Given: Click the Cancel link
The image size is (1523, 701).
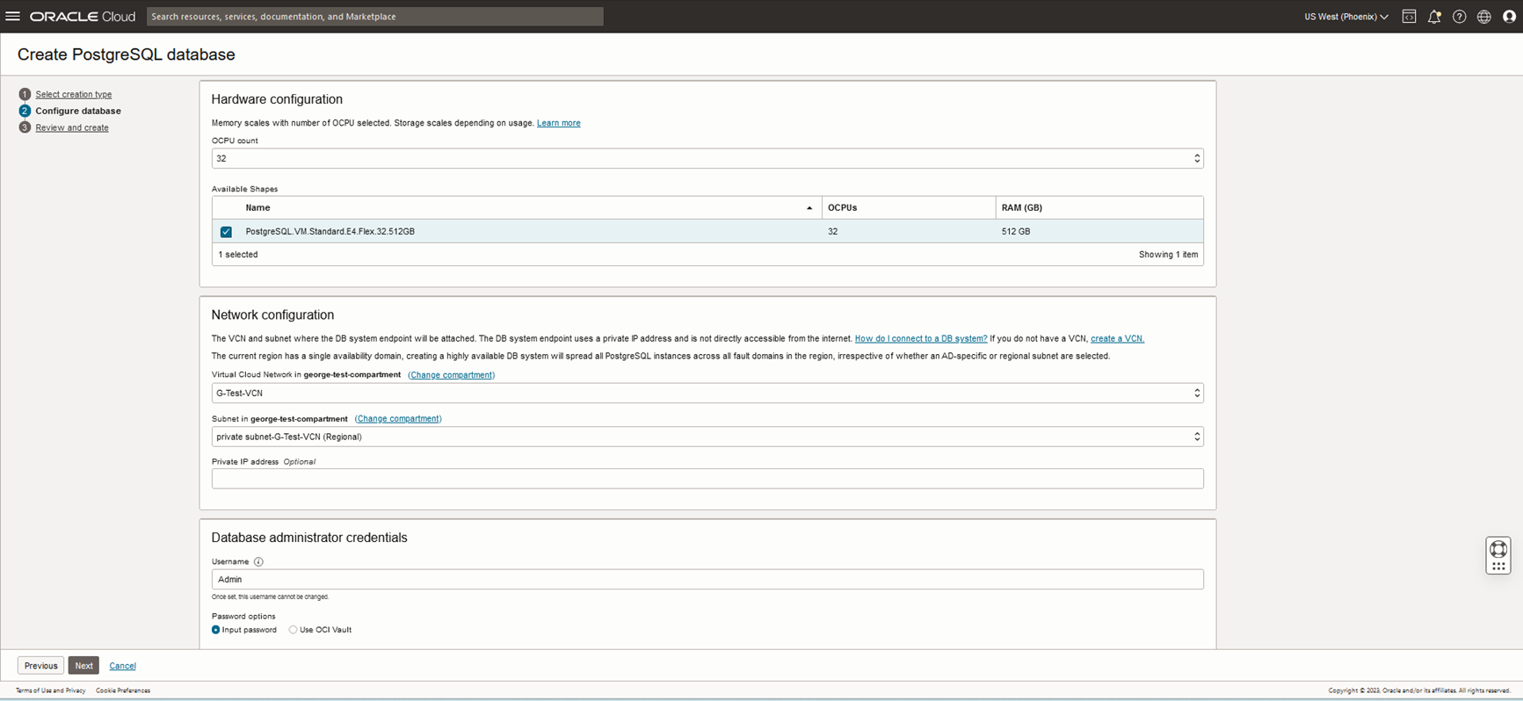Looking at the screenshot, I should point(122,666).
